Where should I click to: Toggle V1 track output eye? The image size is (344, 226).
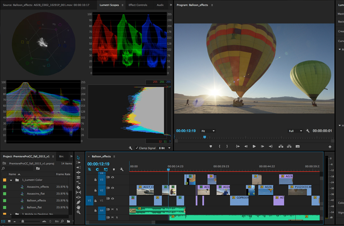click(x=113, y=198)
